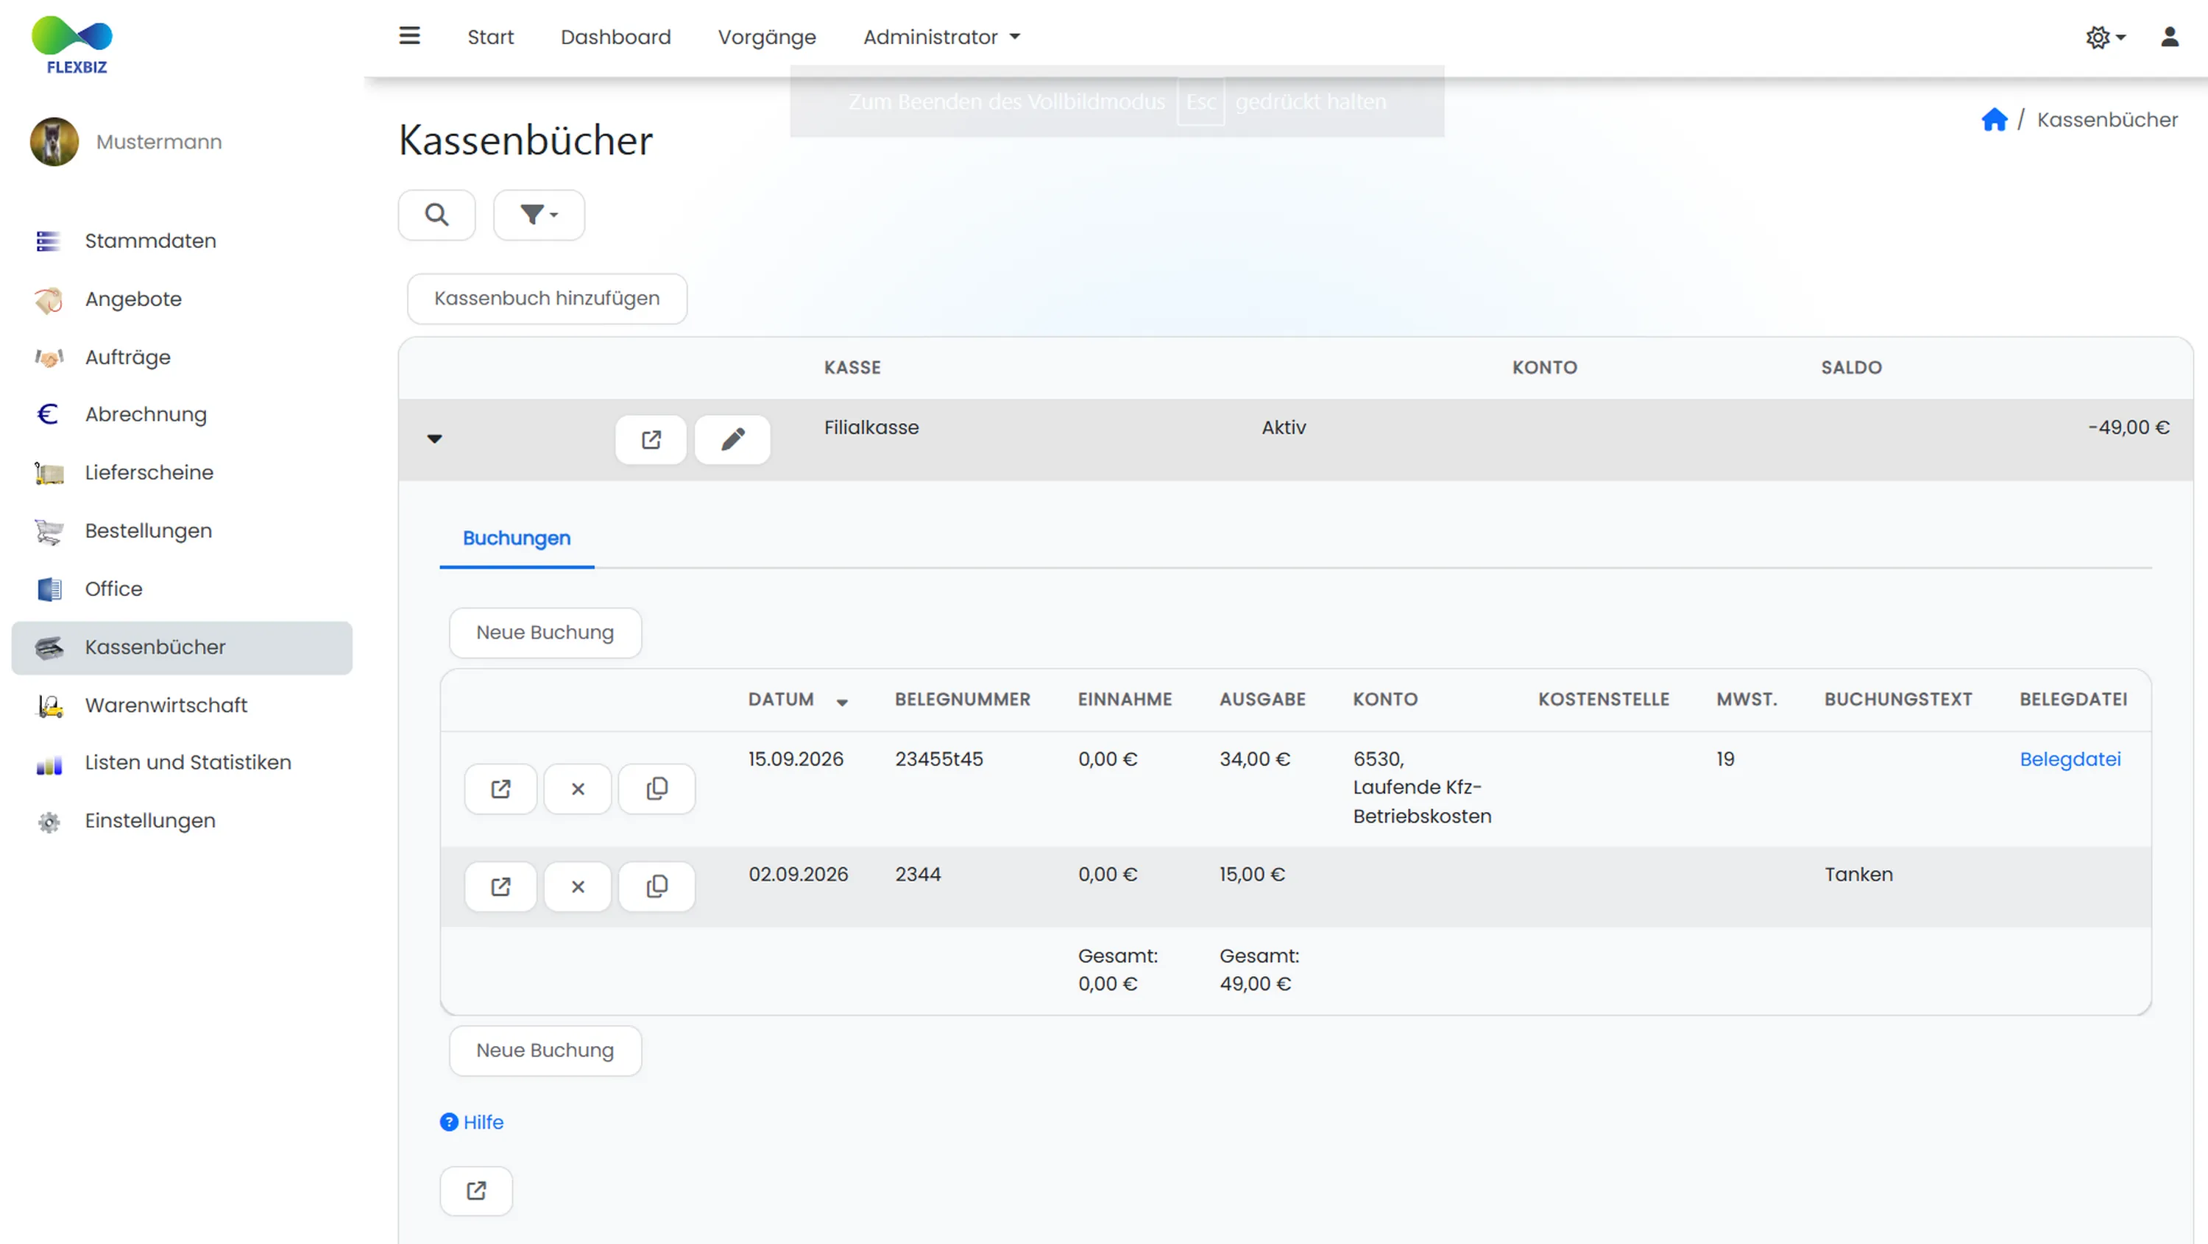Open the Dashboard menu item
Image resolution: width=2208 pixels, height=1244 pixels.
615,37
